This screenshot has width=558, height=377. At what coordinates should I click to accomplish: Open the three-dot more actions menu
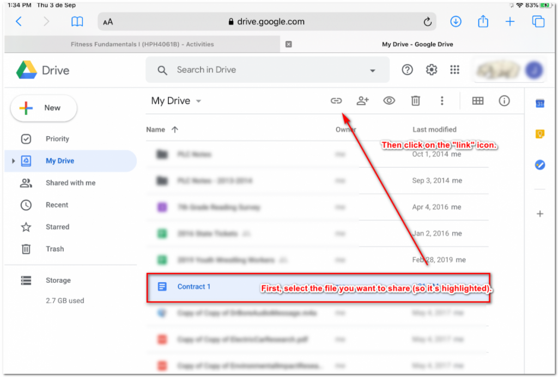[x=442, y=101]
